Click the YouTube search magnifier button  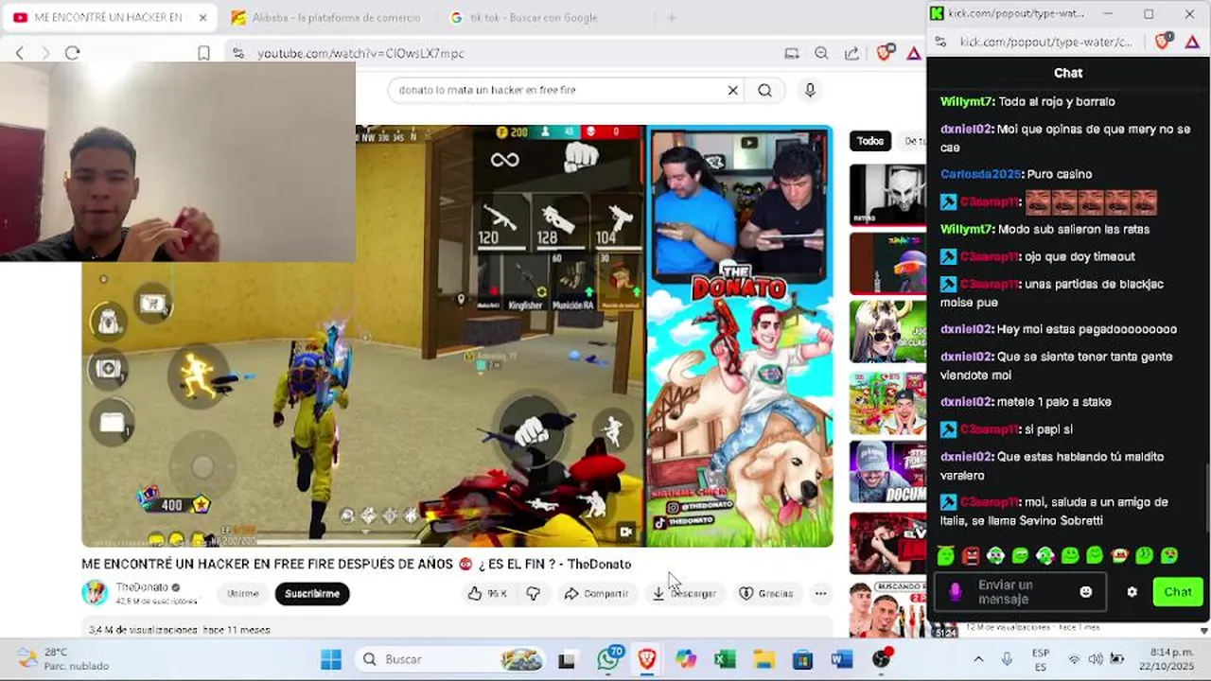tap(764, 90)
